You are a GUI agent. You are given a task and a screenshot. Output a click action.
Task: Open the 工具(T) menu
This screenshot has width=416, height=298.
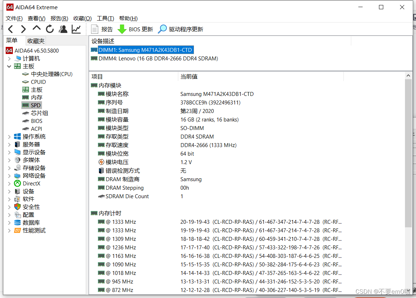tap(105, 18)
